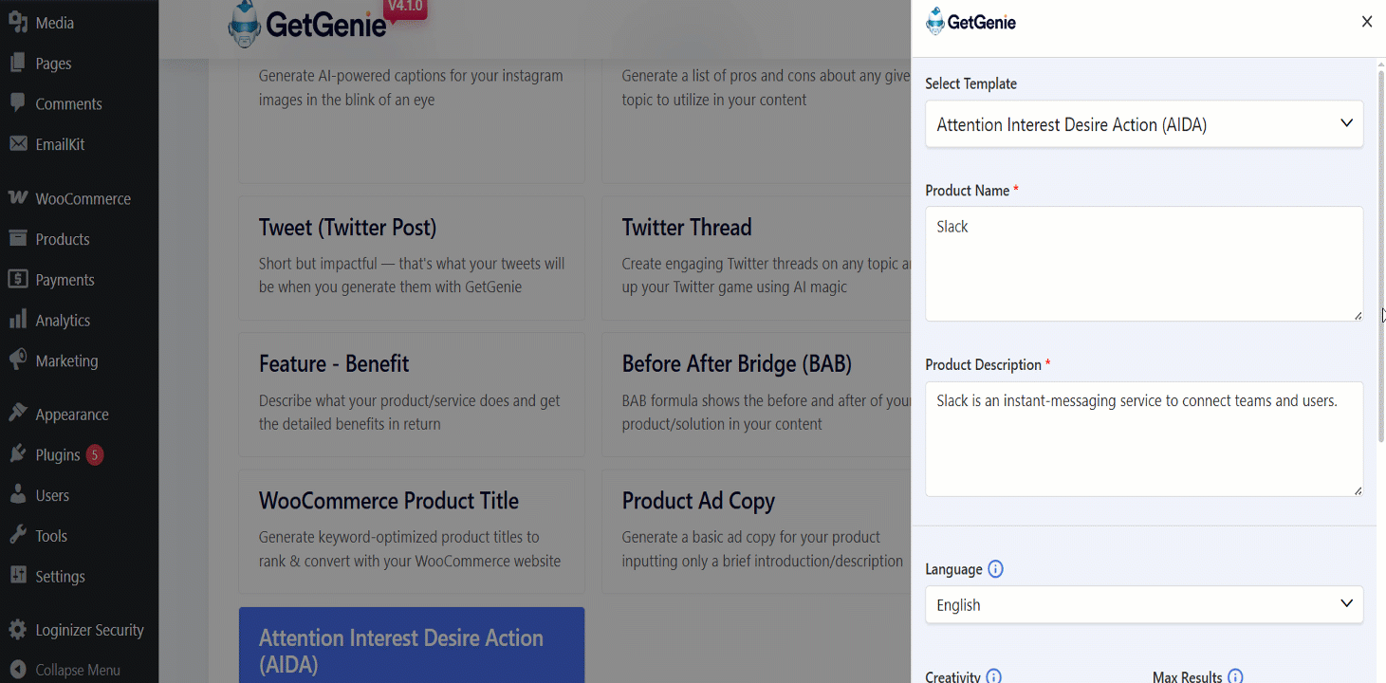Click the WooCommerce sidebar icon
The width and height of the screenshot is (1386, 683).
point(17,198)
